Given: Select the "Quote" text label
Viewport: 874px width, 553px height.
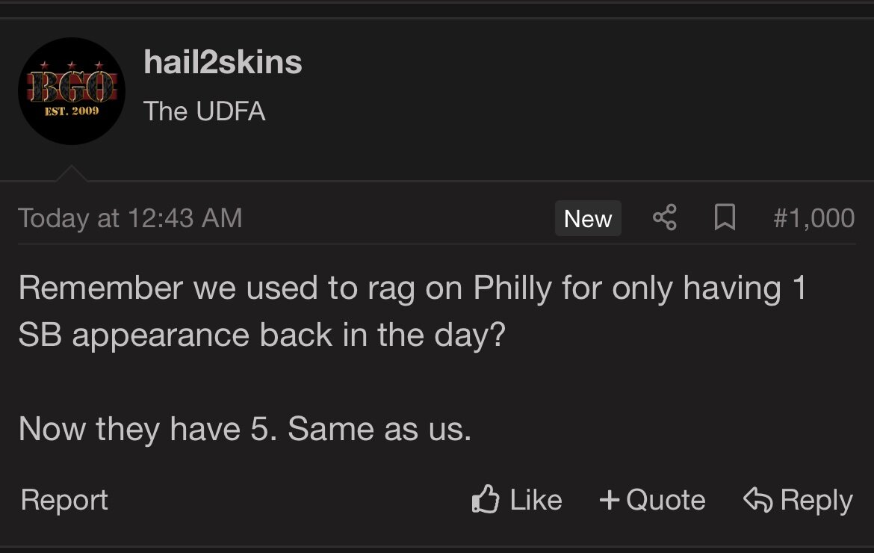Looking at the screenshot, I should pyautogui.click(x=666, y=500).
